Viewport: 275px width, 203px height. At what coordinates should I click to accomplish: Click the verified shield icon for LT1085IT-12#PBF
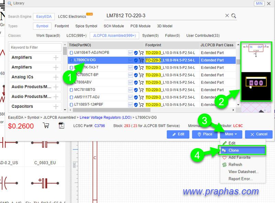(x=136, y=105)
